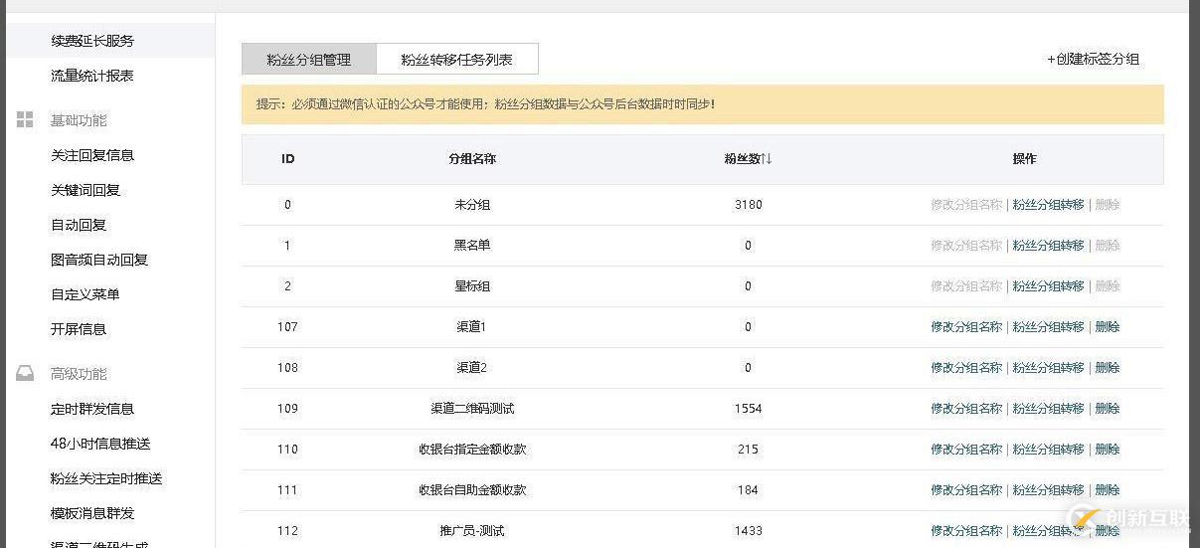Open the 粉丝转移任务列表 tab
The height and width of the screenshot is (548, 1200).
coord(456,60)
